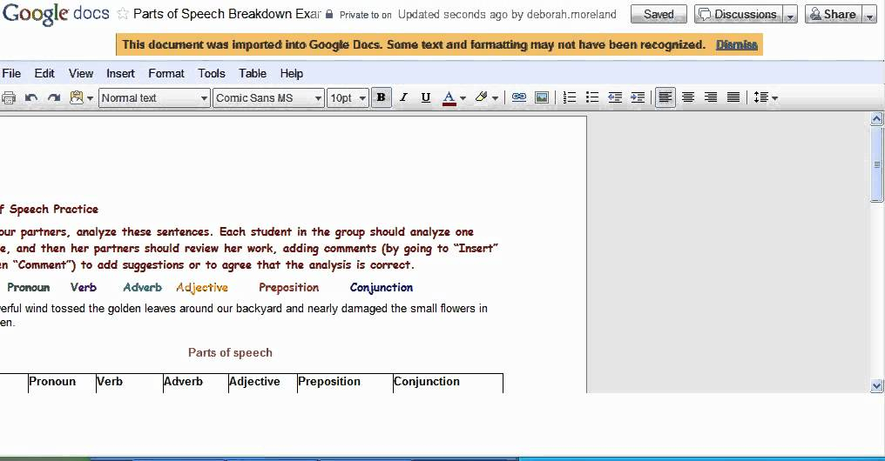Star this document
This screenshot has height=461, width=885.
point(123,14)
